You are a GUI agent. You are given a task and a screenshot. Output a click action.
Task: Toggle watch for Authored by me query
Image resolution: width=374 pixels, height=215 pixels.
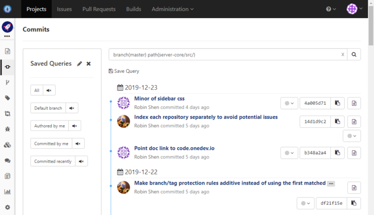pyautogui.click(x=75, y=126)
